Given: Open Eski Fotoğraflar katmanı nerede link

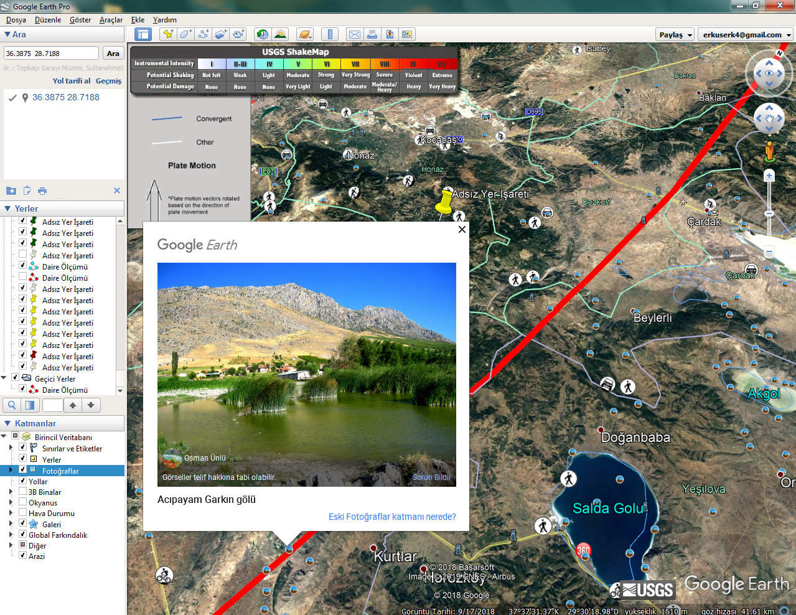Looking at the screenshot, I should pos(392,517).
